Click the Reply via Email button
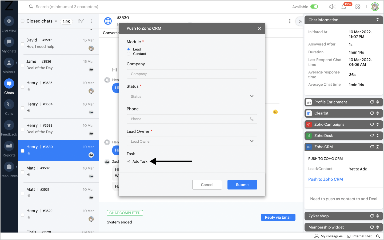Screen dimensions: 384x240 click(278, 217)
